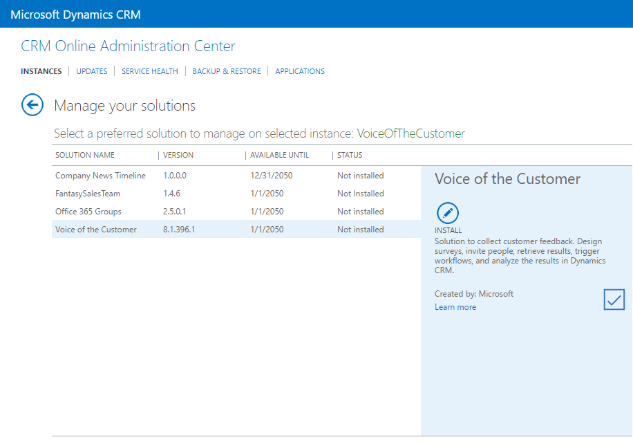633x444 pixels.
Task: Click the Microsoft Dynamics CRM header title
Action: click(x=75, y=14)
